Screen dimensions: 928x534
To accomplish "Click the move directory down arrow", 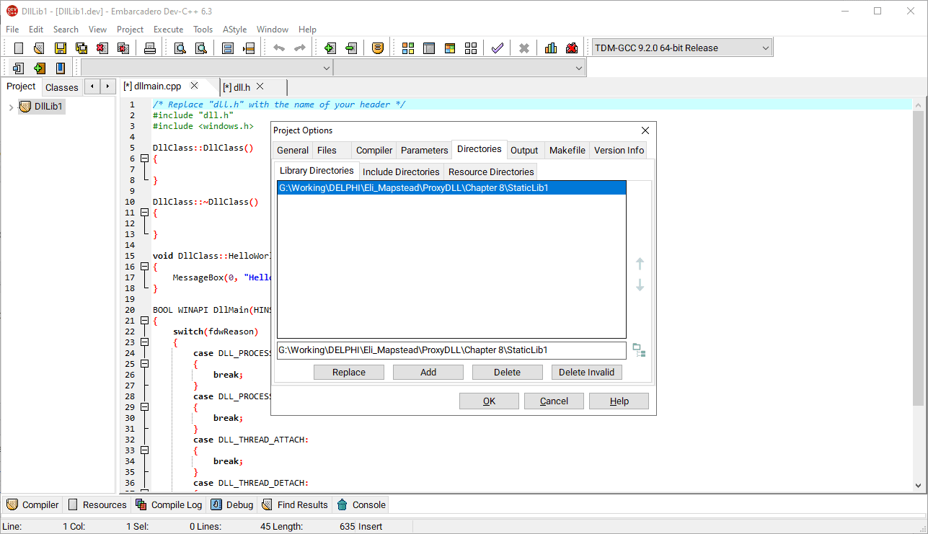I will point(640,285).
